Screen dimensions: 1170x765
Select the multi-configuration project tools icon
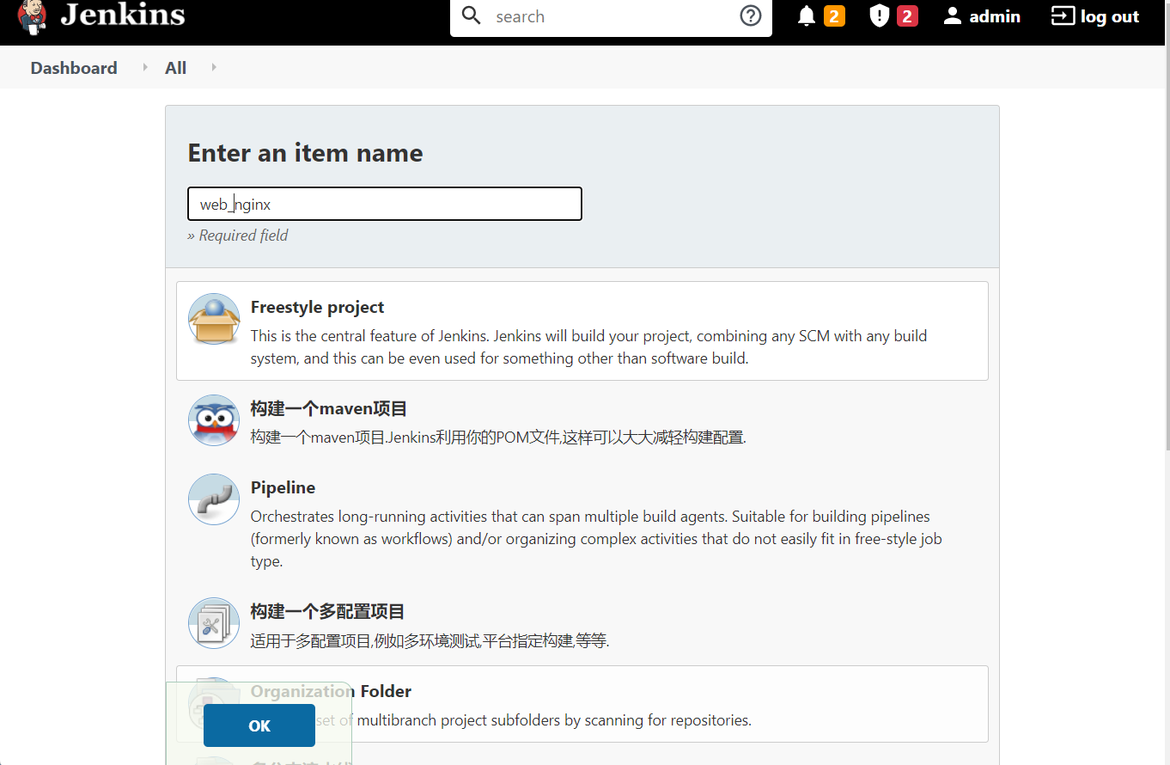tap(214, 623)
